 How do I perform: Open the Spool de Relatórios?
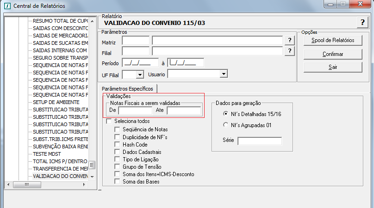(332, 41)
